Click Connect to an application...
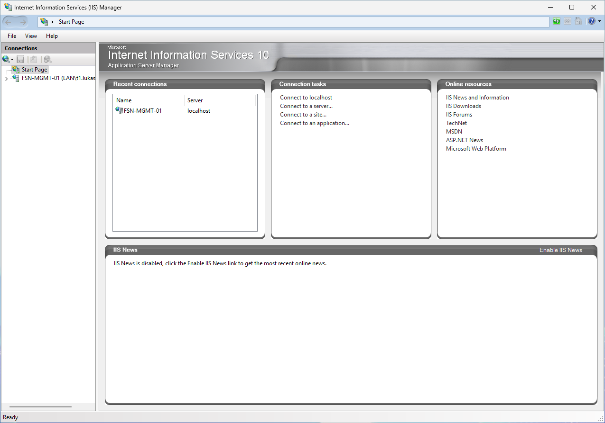 [x=315, y=123]
